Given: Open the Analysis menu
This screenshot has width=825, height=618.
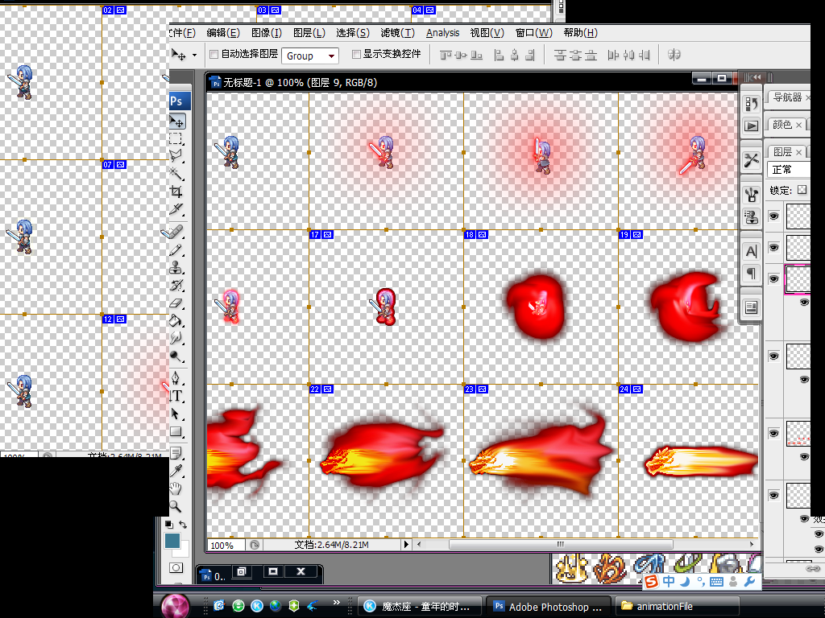Looking at the screenshot, I should 442,33.
